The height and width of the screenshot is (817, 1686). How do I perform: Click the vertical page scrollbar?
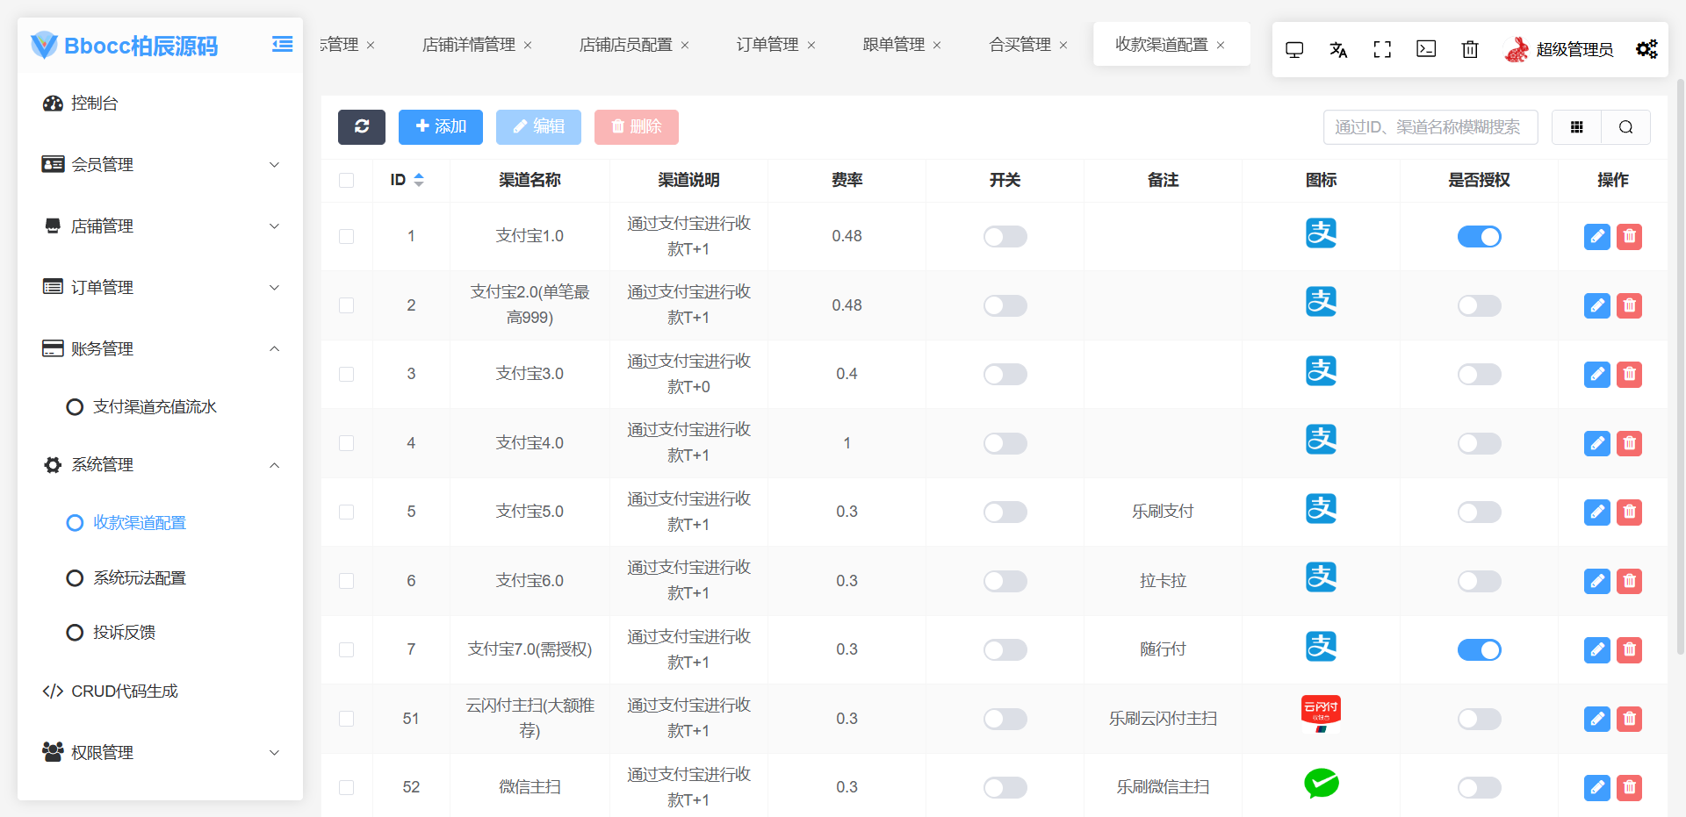(x=1681, y=367)
